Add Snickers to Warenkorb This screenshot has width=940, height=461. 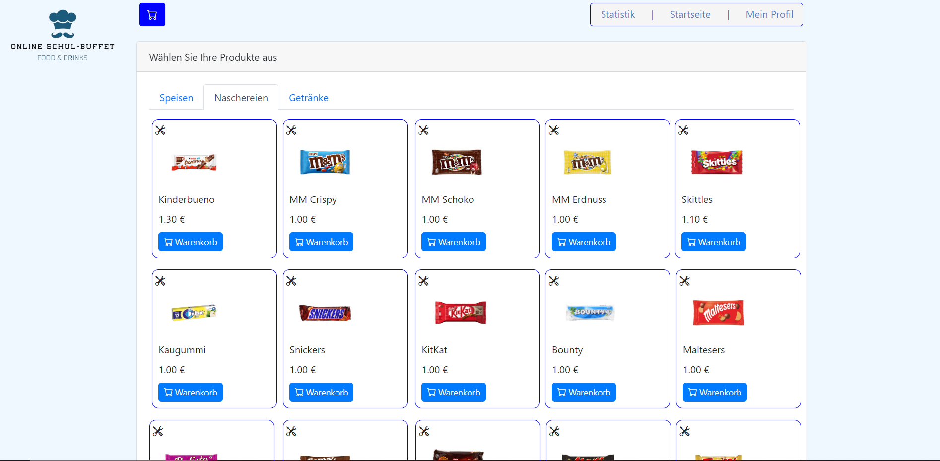[x=322, y=393]
